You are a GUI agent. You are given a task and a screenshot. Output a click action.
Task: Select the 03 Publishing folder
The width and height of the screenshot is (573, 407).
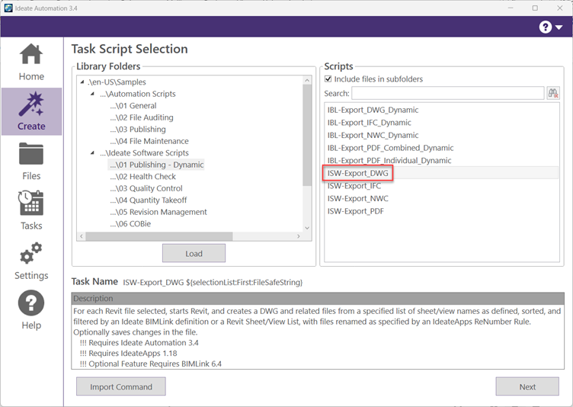pyautogui.click(x=138, y=129)
